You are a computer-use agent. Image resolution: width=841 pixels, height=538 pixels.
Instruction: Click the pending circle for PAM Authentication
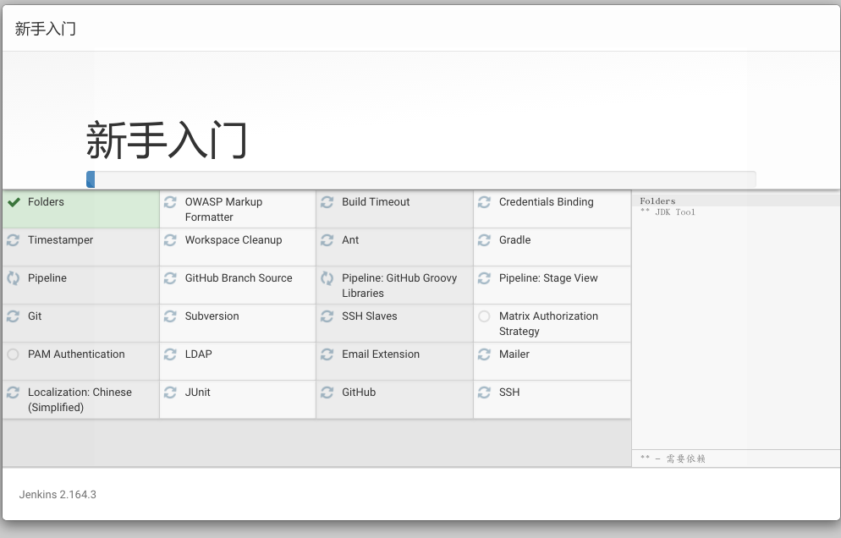[x=13, y=354]
